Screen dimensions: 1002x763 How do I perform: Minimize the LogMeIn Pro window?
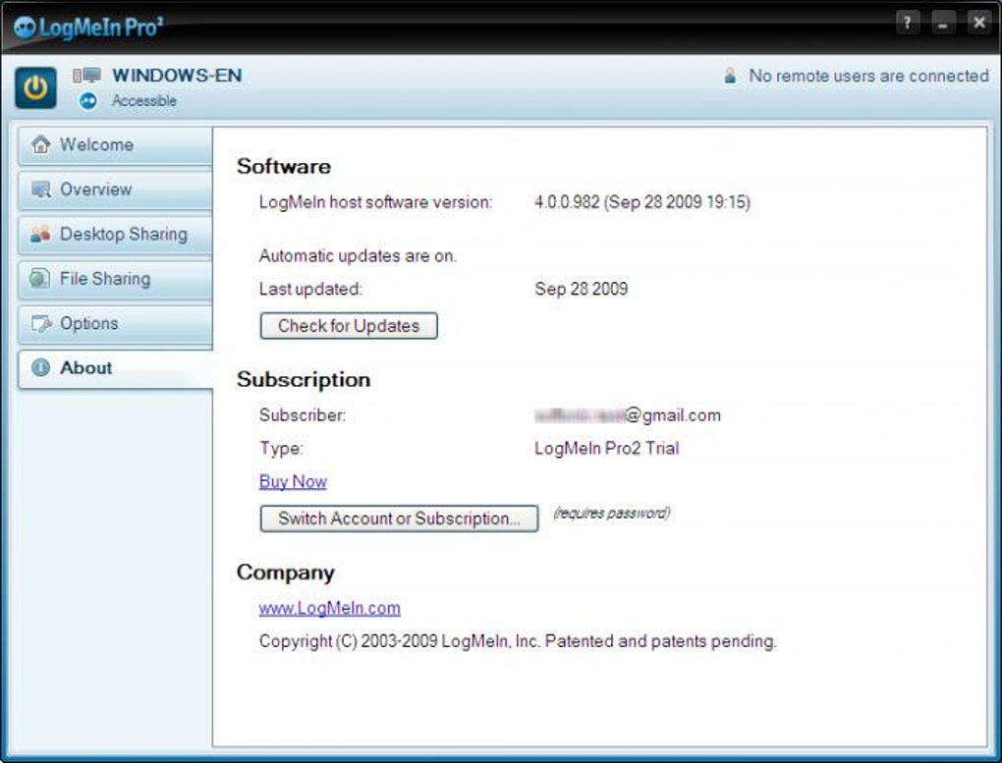pos(943,23)
